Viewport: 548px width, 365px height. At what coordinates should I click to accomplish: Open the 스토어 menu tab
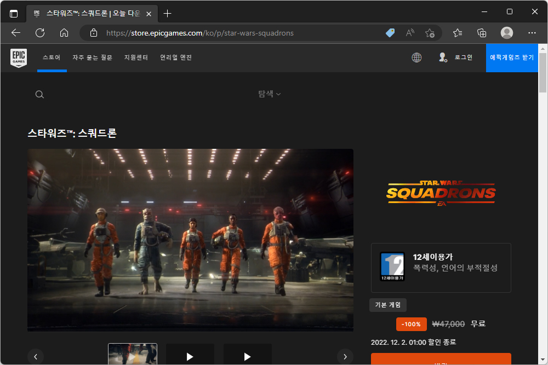tap(52, 57)
